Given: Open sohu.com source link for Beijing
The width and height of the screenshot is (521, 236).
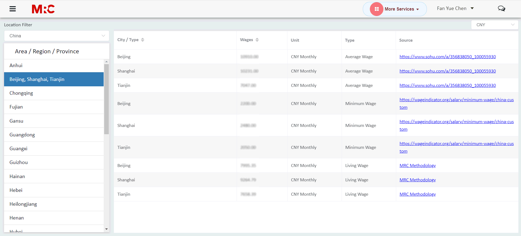Looking at the screenshot, I should coord(447,57).
